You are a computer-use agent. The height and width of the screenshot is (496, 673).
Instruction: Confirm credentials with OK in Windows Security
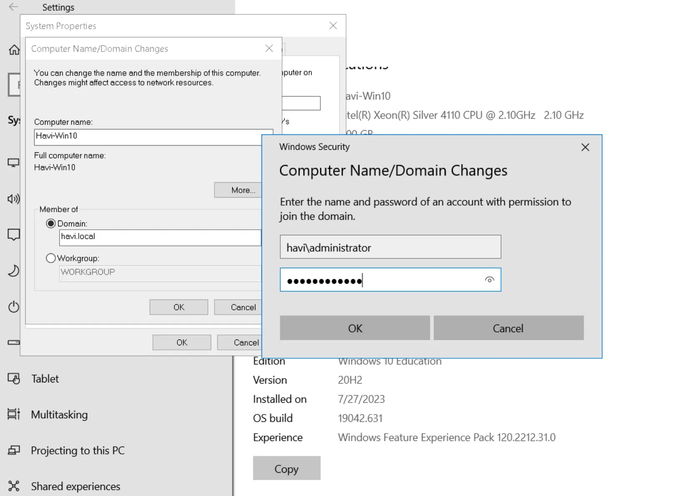pos(355,328)
